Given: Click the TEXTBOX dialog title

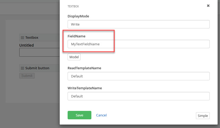Looking at the screenshot, I should pos(73,6).
